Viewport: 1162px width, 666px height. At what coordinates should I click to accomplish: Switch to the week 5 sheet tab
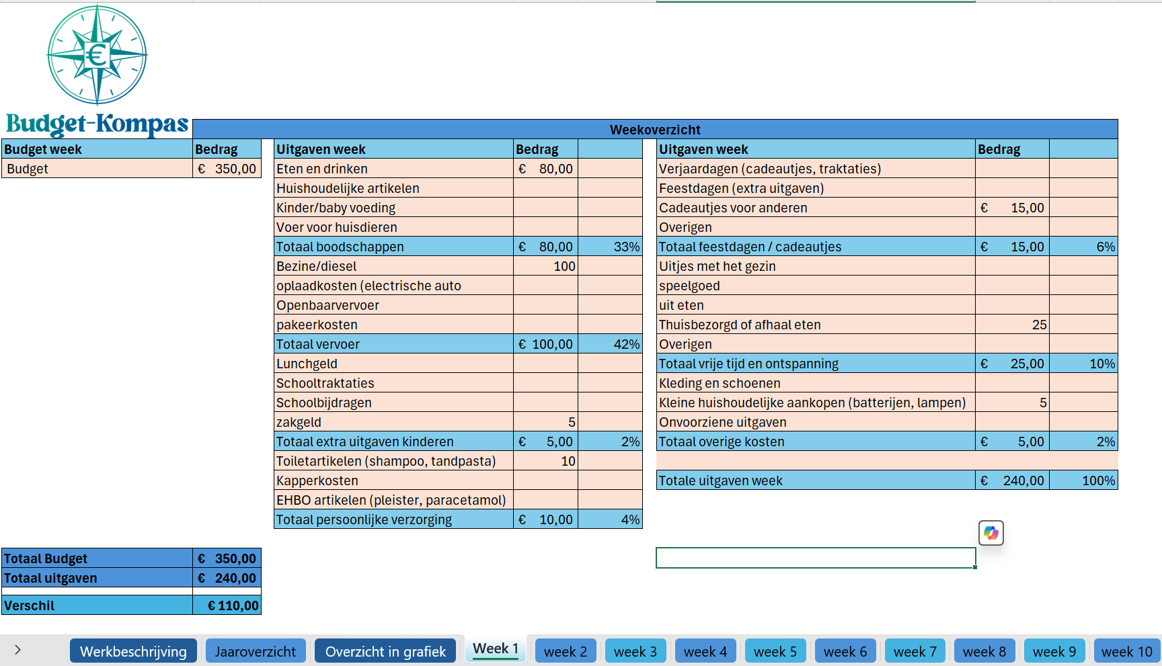(775, 651)
